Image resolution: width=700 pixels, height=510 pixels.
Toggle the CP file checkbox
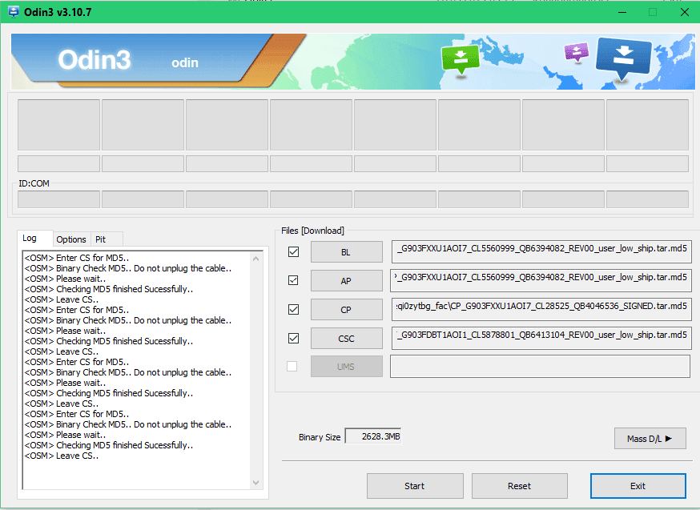pos(293,309)
